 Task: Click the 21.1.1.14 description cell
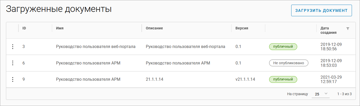point(154,79)
